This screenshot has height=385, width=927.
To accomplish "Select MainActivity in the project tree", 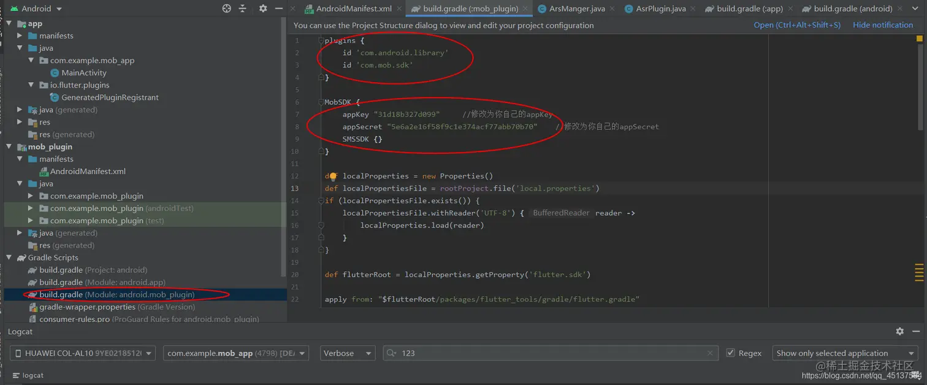I will 84,73.
